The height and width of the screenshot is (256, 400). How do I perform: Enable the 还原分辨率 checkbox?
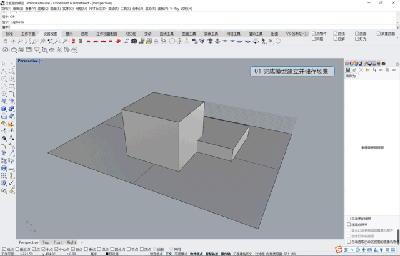tap(349, 224)
